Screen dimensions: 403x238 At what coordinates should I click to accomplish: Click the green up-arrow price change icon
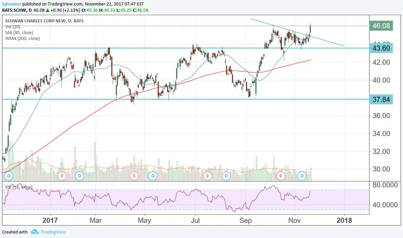click(x=48, y=10)
